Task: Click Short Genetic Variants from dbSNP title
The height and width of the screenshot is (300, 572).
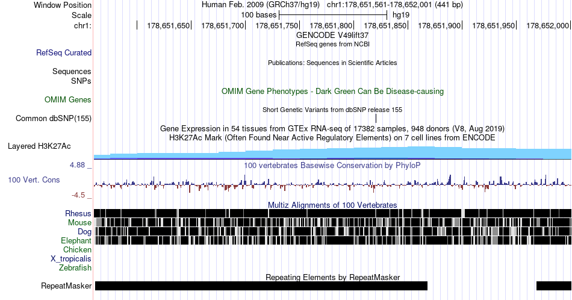Action: [332, 110]
